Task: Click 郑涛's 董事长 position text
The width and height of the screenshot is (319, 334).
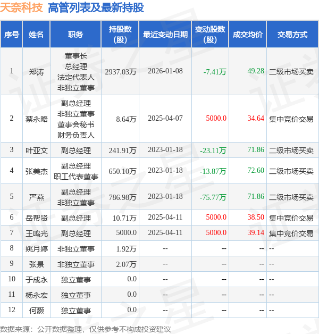Action: [x=76, y=56]
